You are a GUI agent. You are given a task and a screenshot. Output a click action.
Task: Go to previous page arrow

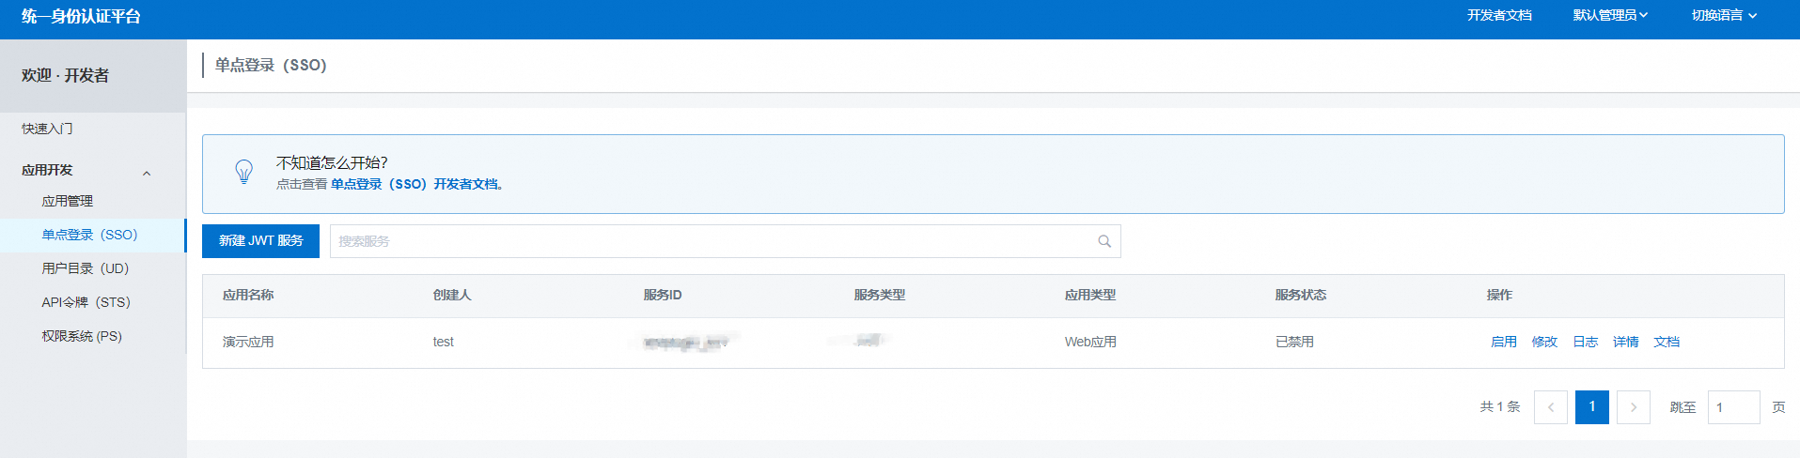click(x=1550, y=407)
